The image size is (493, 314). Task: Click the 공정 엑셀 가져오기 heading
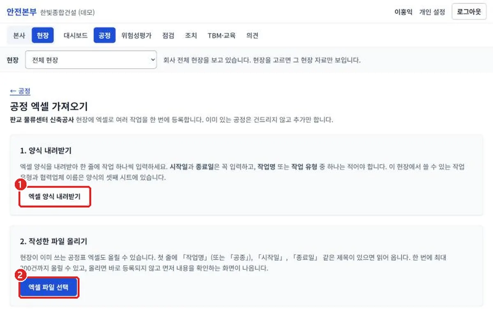point(49,107)
